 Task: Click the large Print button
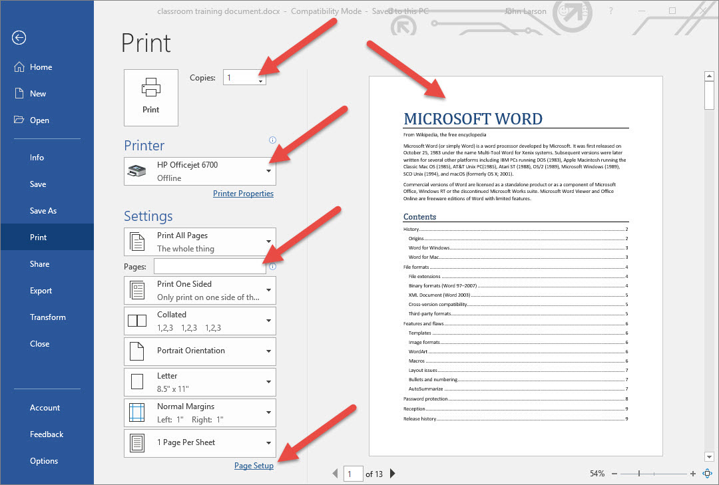(x=151, y=97)
